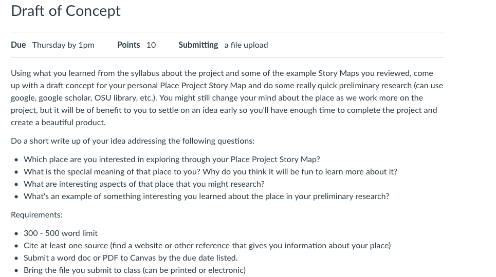Click the Points label
This screenshot has height=277, width=496.
pyautogui.click(x=128, y=45)
